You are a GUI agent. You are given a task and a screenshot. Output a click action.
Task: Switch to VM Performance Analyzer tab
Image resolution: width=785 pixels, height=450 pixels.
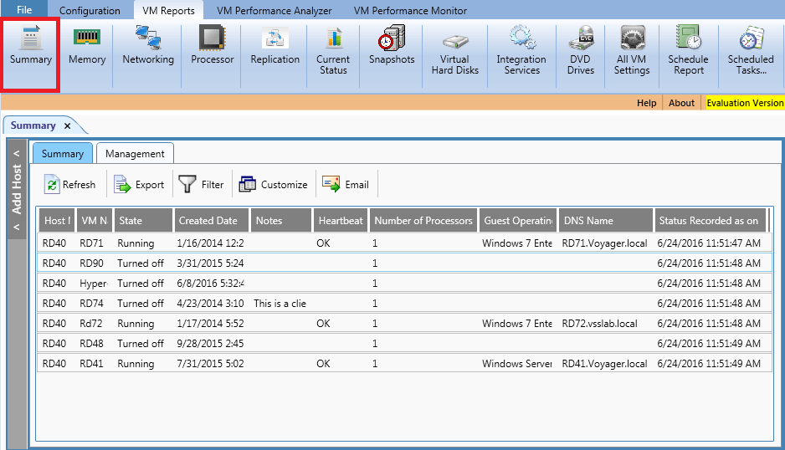(x=274, y=11)
